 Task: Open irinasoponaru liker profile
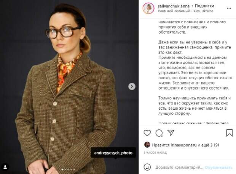point(183,145)
